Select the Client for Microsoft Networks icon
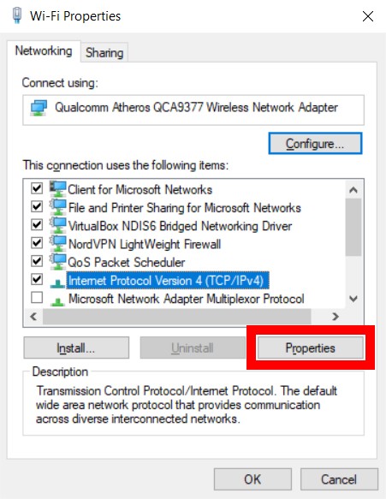The width and height of the screenshot is (386, 499). coord(58,189)
